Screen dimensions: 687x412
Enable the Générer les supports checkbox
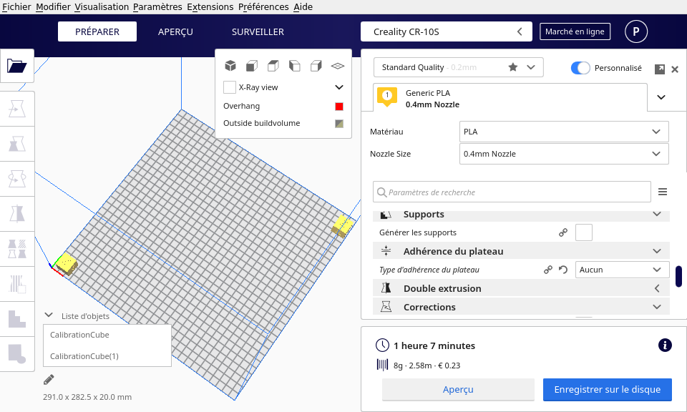click(x=584, y=232)
